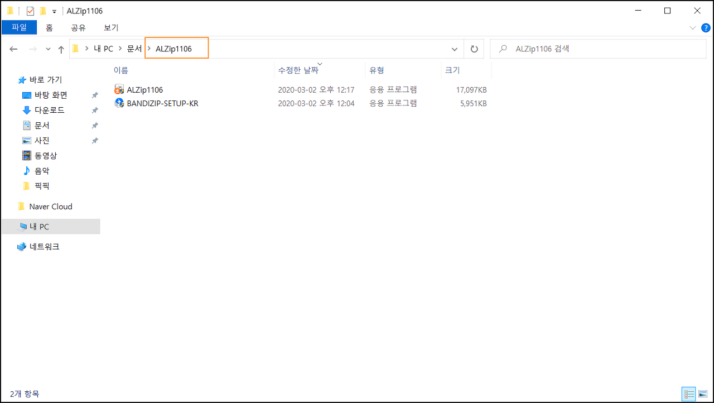
Task: Open 음악 folder in sidebar
Action: click(42, 170)
